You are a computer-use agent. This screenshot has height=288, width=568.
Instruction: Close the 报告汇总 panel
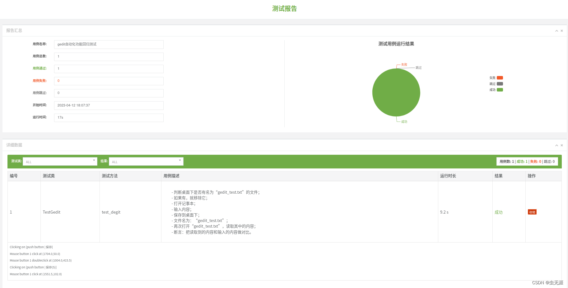[562, 31]
